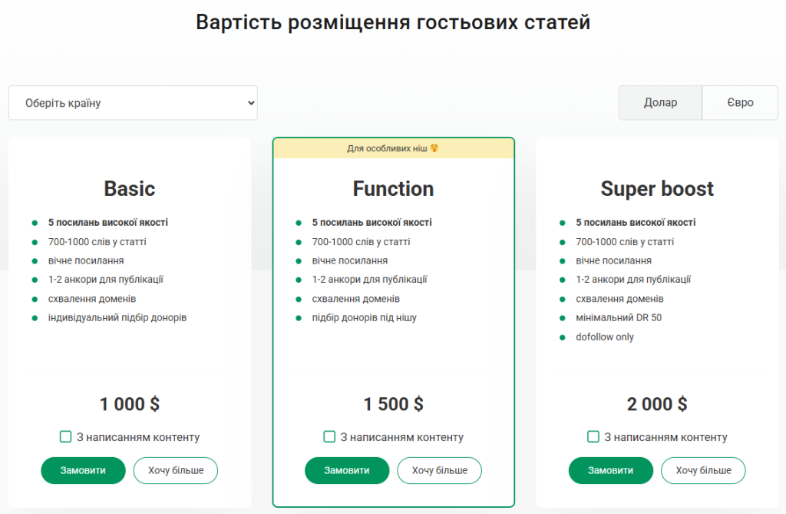Choose "Хочу більше" for Super boost

point(703,470)
